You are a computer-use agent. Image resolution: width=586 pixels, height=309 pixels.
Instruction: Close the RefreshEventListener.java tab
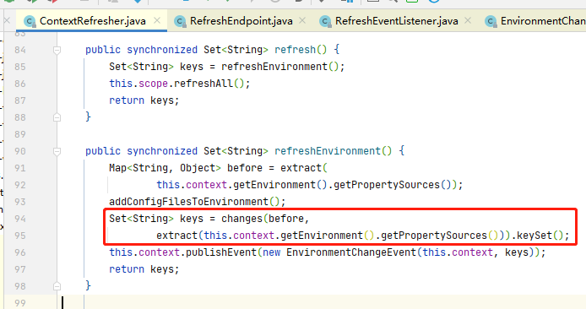(x=468, y=20)
